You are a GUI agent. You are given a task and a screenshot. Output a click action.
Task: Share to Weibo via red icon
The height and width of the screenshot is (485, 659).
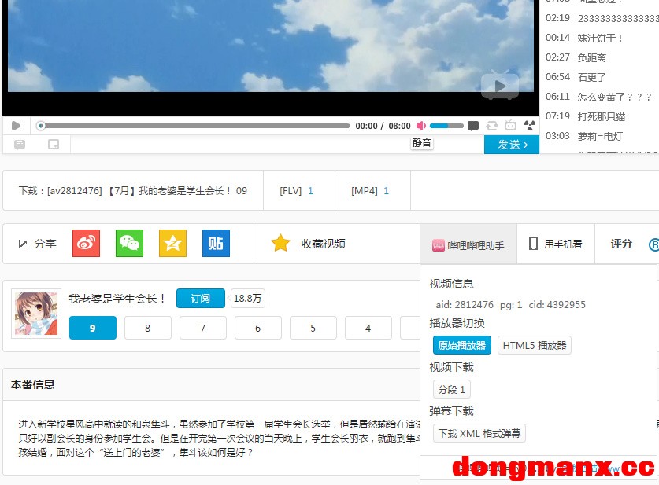tap(86, 244)
